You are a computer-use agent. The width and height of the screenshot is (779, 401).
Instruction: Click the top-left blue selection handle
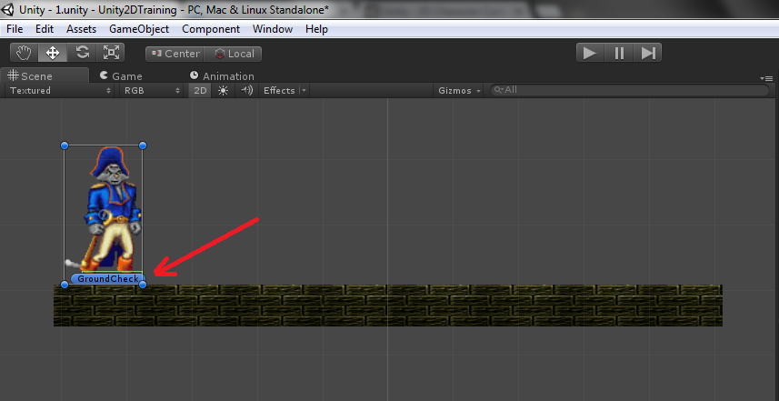(x=65, y=145)
